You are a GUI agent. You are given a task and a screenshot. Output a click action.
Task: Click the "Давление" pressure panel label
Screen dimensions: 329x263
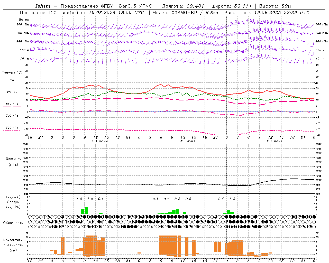pos(13,159)
